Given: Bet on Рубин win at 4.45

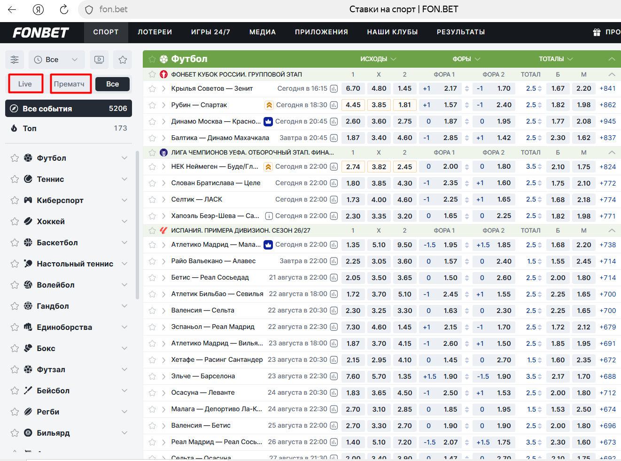Looking at the screenshot, I should pyautogui.click(x=353, y=105).
